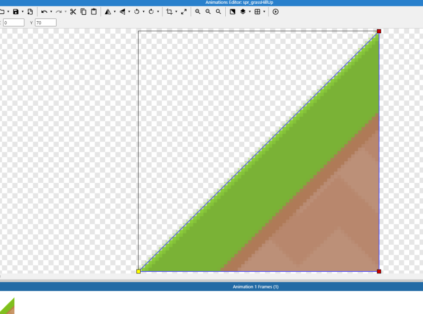This screenshot has width=423, height=314.
Task: Select the yellow bottom-left collision point
Action: click(x=139, y=271)
